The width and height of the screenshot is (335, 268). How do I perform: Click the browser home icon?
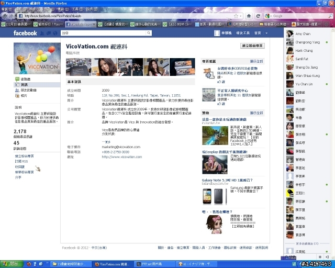click(x=249, y=16)
